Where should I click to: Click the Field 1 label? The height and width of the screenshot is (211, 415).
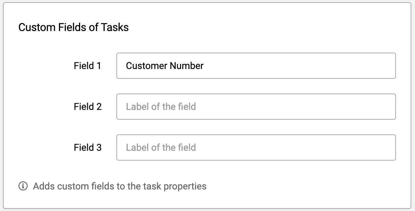[87, 66]
